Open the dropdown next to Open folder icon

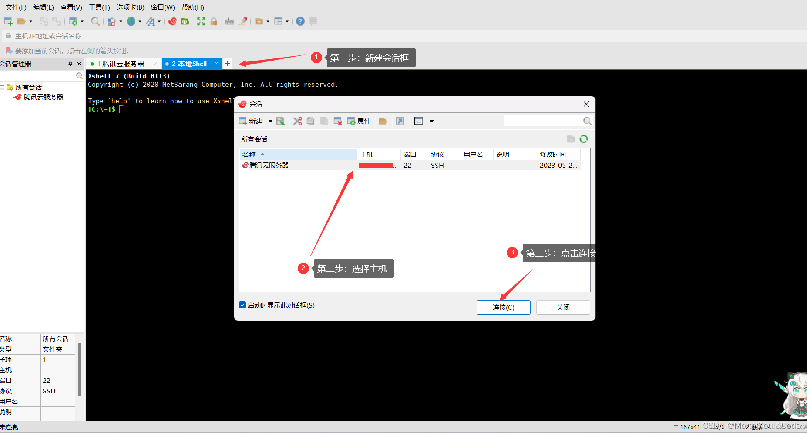pyautogui.click(x=31, y=21)
